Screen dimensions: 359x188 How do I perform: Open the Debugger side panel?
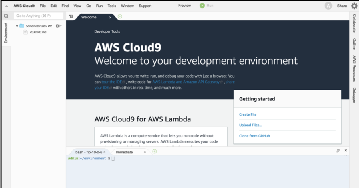pyautogui.click(x=354, y=95)
